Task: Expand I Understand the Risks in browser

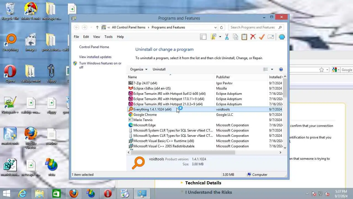Action: tap(208, 192)
